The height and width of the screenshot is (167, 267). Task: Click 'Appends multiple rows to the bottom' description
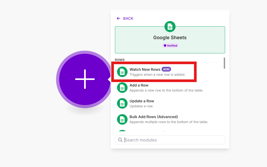pos(169,122)
